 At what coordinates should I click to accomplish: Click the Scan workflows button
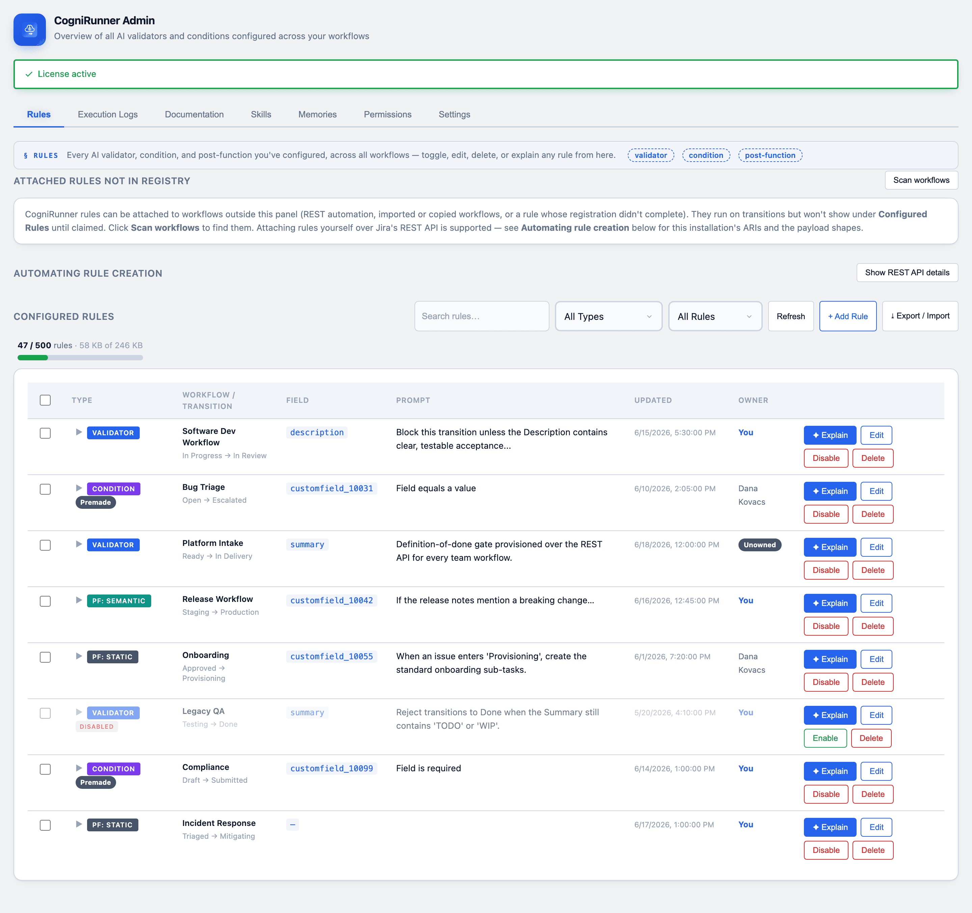(921, 180)
